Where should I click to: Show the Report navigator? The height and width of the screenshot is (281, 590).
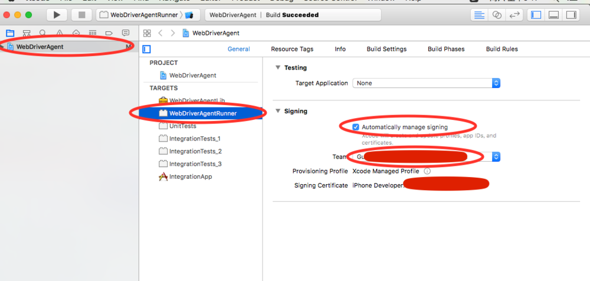pyautogui.click(x=126, y=33)
